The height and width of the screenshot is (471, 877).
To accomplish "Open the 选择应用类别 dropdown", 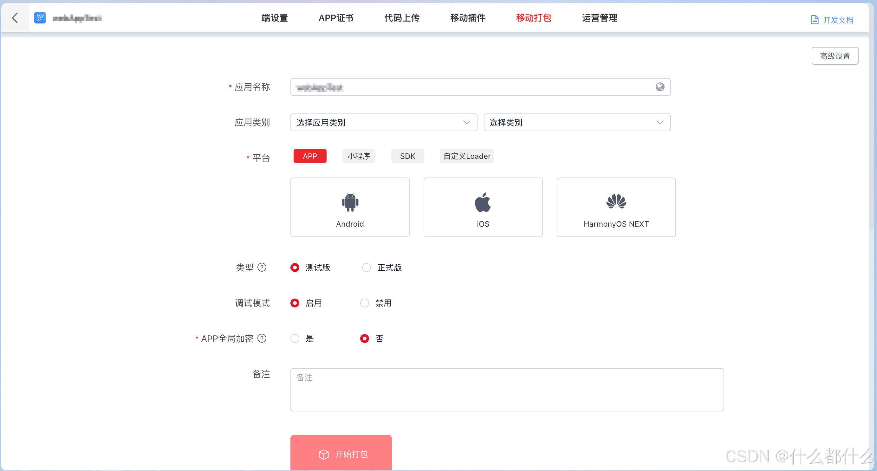I will (x=383, y=123).
